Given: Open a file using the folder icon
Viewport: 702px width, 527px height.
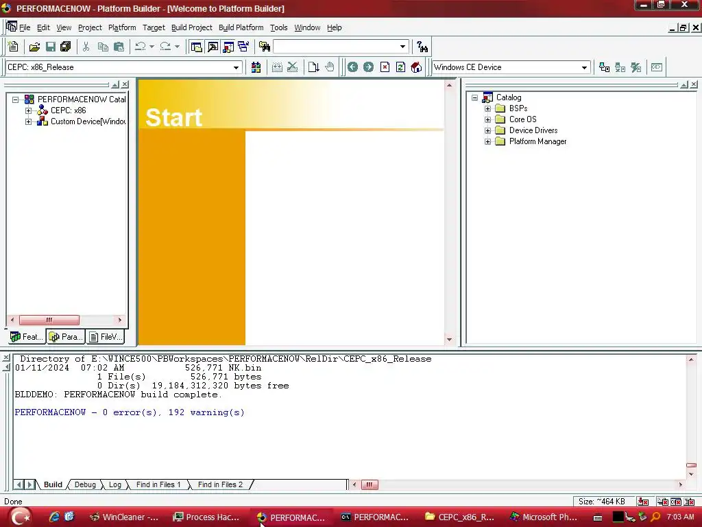Looking at the screenshot, I should (34, 47).
